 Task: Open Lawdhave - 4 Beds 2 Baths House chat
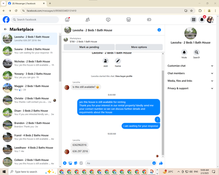pos(29,150)
